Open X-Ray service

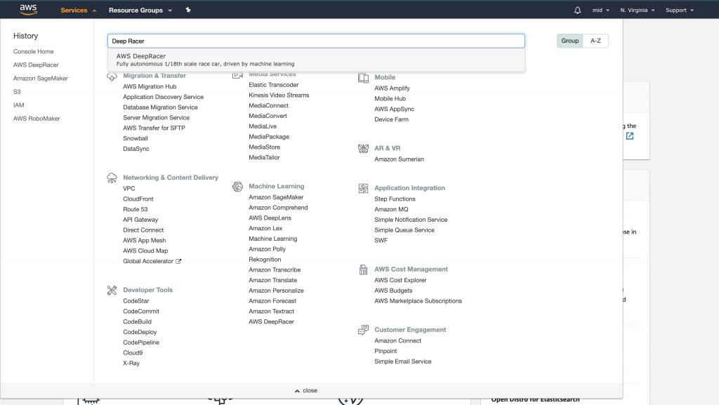(x=131, y=364)
